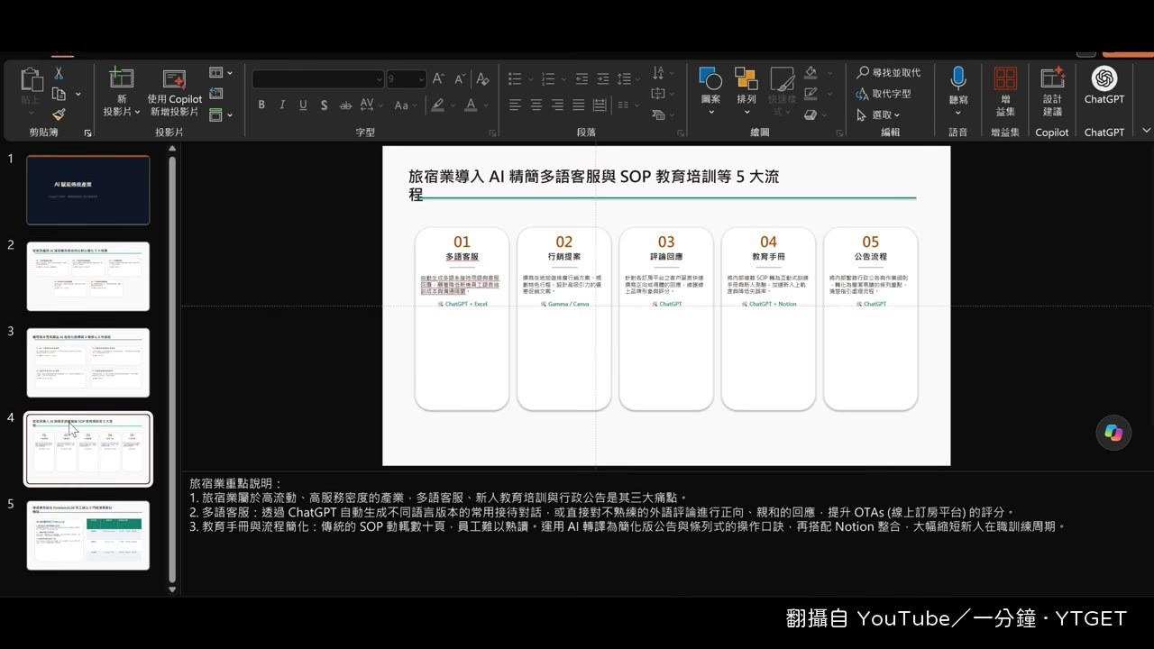The image size is (1154, 649).
Task: Click the Shape Fill paint bucket icon
Action: click(811, 73)
